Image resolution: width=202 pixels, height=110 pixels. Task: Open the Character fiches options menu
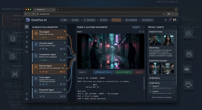coord(173,31)
